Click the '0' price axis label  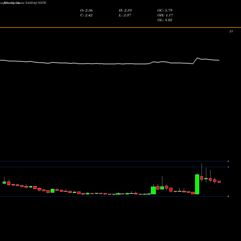[228, 196]
